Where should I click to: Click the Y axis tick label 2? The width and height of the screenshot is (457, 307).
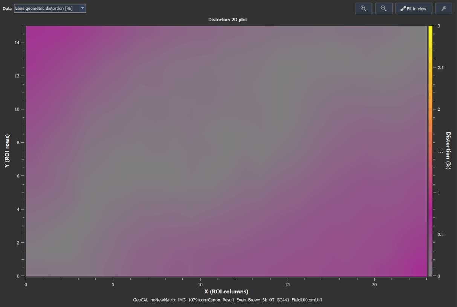pos(18,243)
